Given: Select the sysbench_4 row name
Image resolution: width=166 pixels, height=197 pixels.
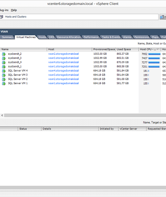Looking at the screenshot, I should tap(15, 62).
